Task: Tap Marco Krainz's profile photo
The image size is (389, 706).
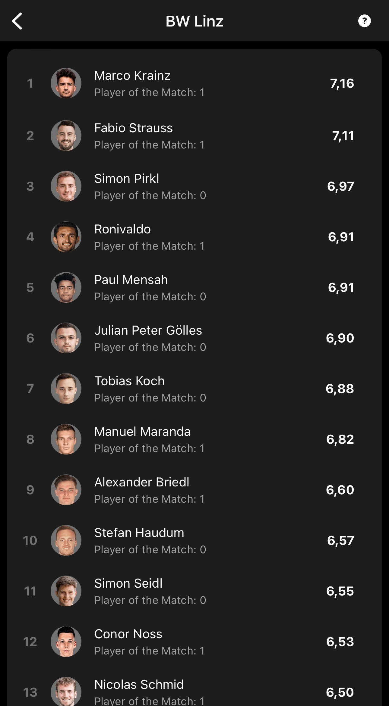Action: [66, 83]
